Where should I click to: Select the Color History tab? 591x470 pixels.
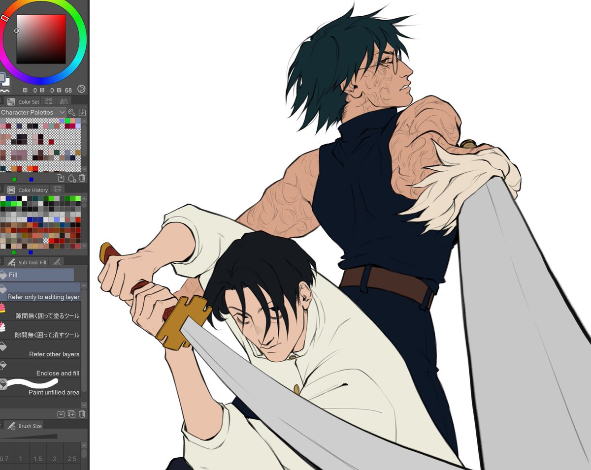pos(28,189)
